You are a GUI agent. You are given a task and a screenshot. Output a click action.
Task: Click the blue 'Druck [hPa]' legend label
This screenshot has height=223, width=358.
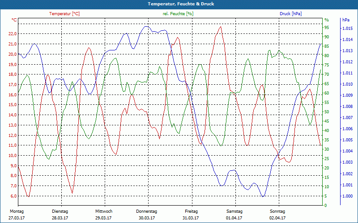(290, 14)
